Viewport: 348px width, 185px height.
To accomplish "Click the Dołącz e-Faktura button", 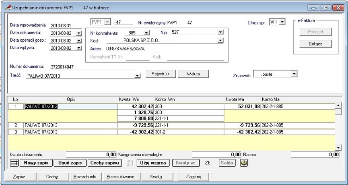I will pyautogui.click(x=315, y=44).
